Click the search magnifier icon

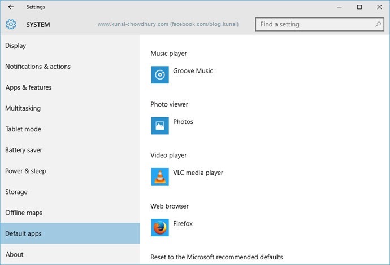(x=378, y=24)
